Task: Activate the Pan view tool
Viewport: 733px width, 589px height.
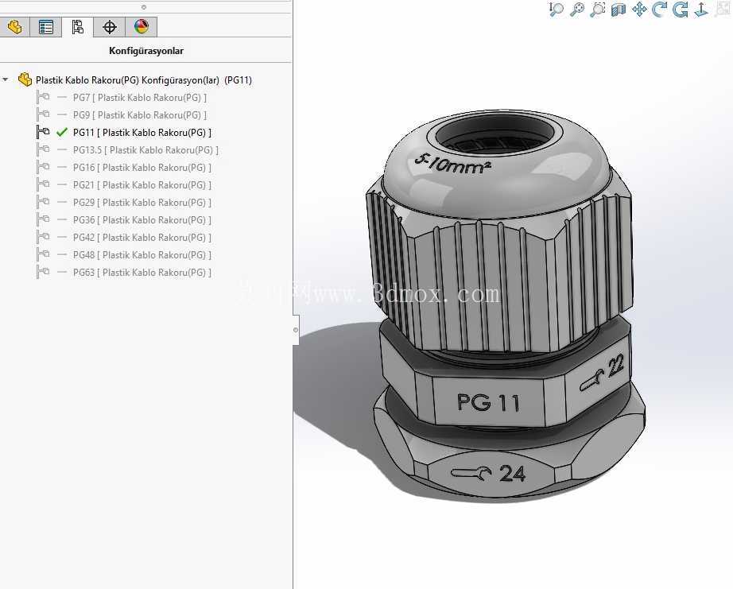Action: [639, 10]
